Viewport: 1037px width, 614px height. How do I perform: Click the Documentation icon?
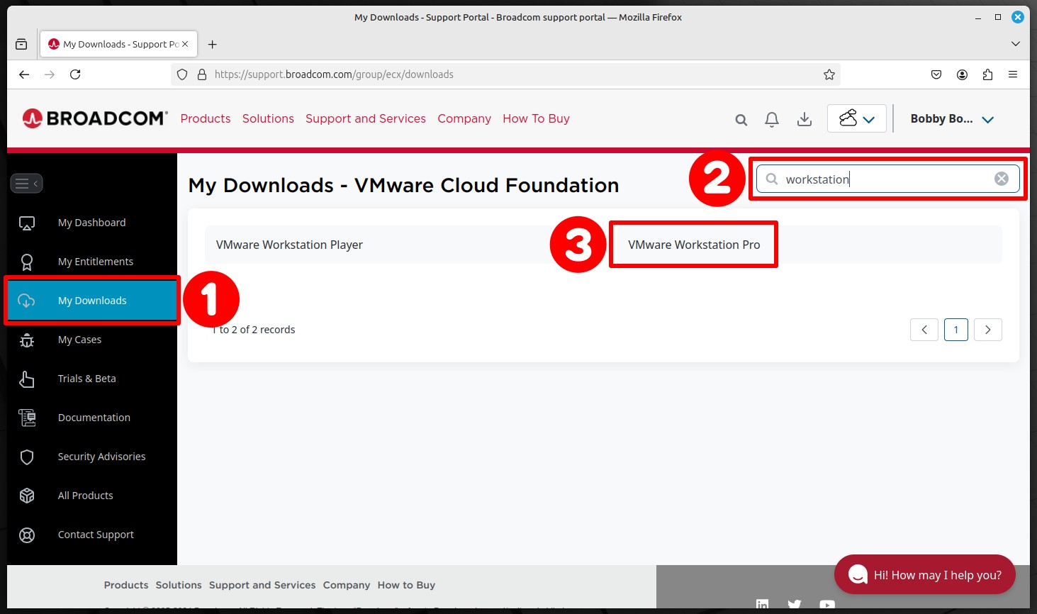(x=27, y=418)
